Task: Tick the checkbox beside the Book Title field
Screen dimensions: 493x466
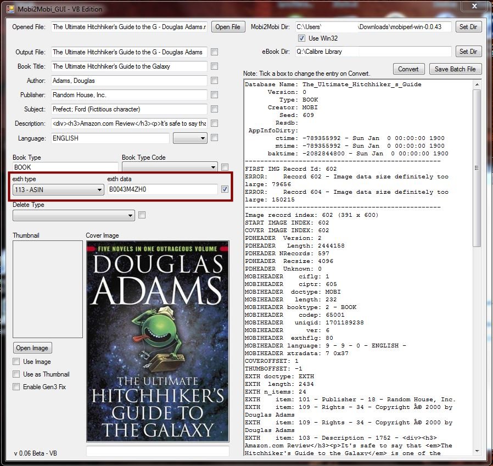Action: 215,66
